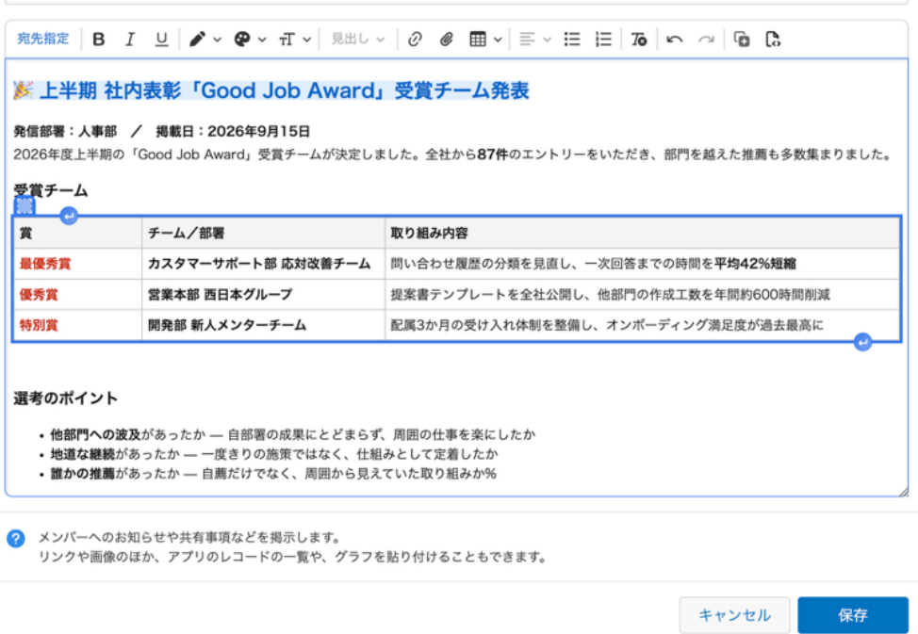Click 営業本部 西日本グループ cell
918x634 pixels.
[x=264, y=295]
